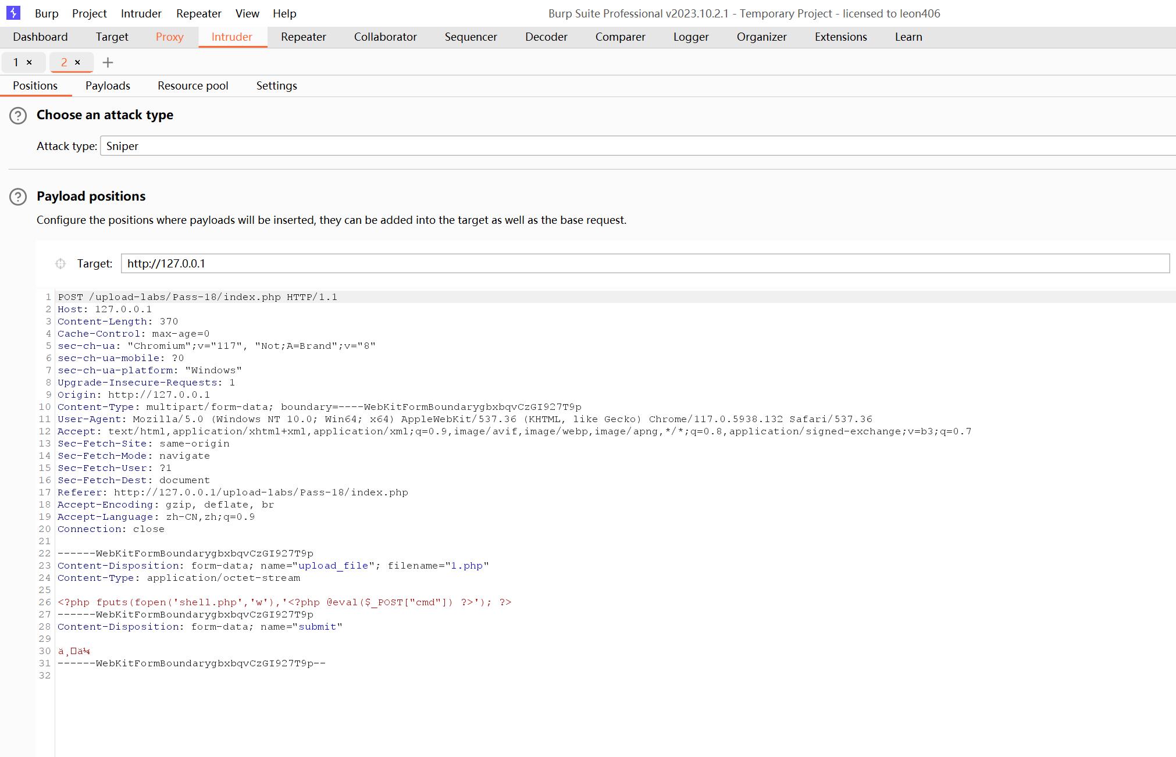Click the Accept-Encoding header line
1176x757 pixels.
pos(166,505)
